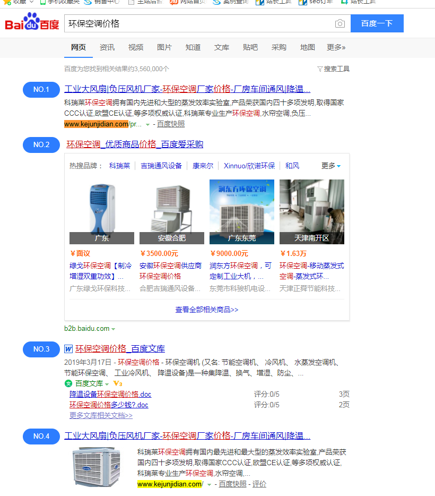Open 百度快照 for the first result
Image resolution: width=435 pixels, height=496 pixels.
(x=171, y=124)
